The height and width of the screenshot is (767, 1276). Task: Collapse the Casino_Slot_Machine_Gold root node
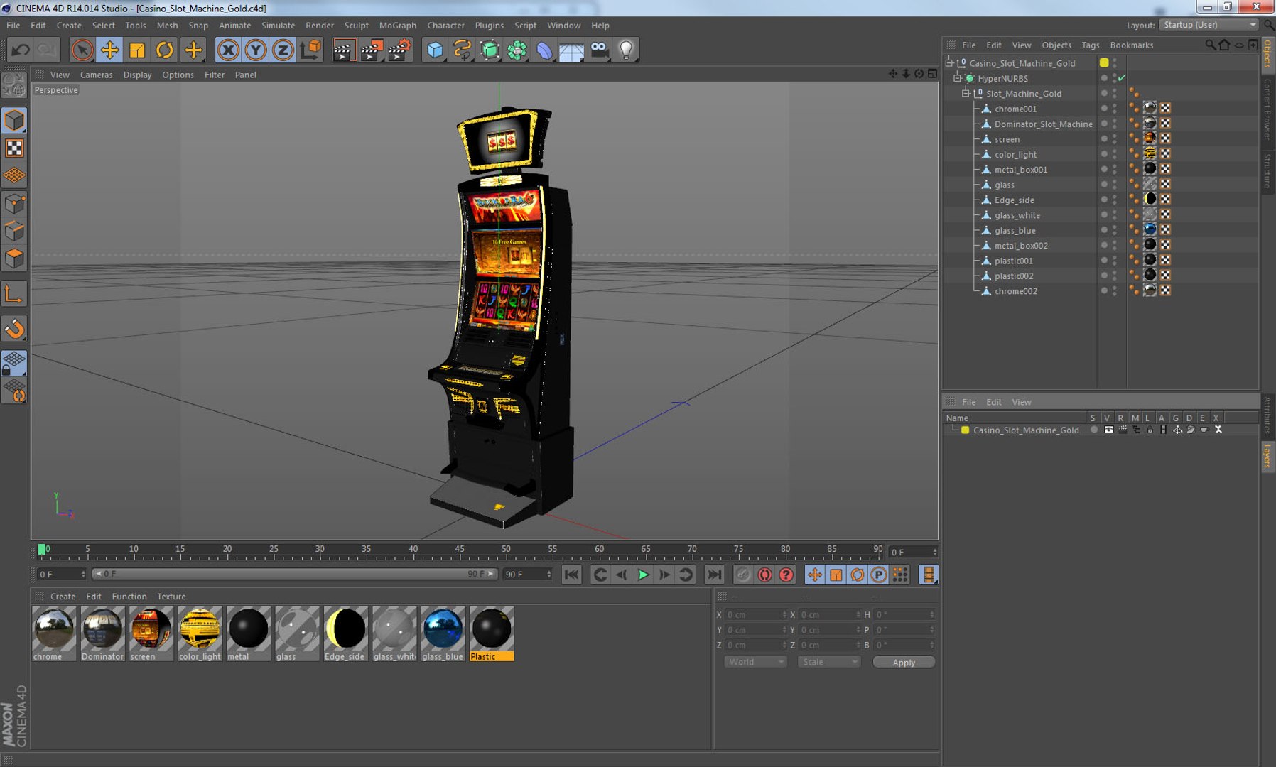click(949, 62)
